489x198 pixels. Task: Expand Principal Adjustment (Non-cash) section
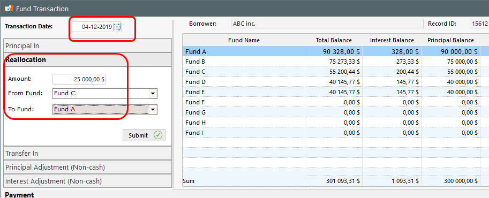coord(88,167)
